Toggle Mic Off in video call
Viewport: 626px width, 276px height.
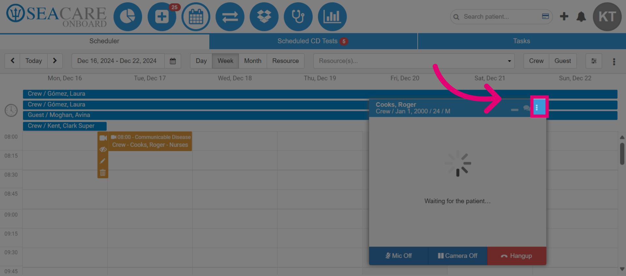click(398, 256)
